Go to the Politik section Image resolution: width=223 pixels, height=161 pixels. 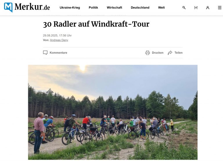pyautogui.click(x=93, y=8)
